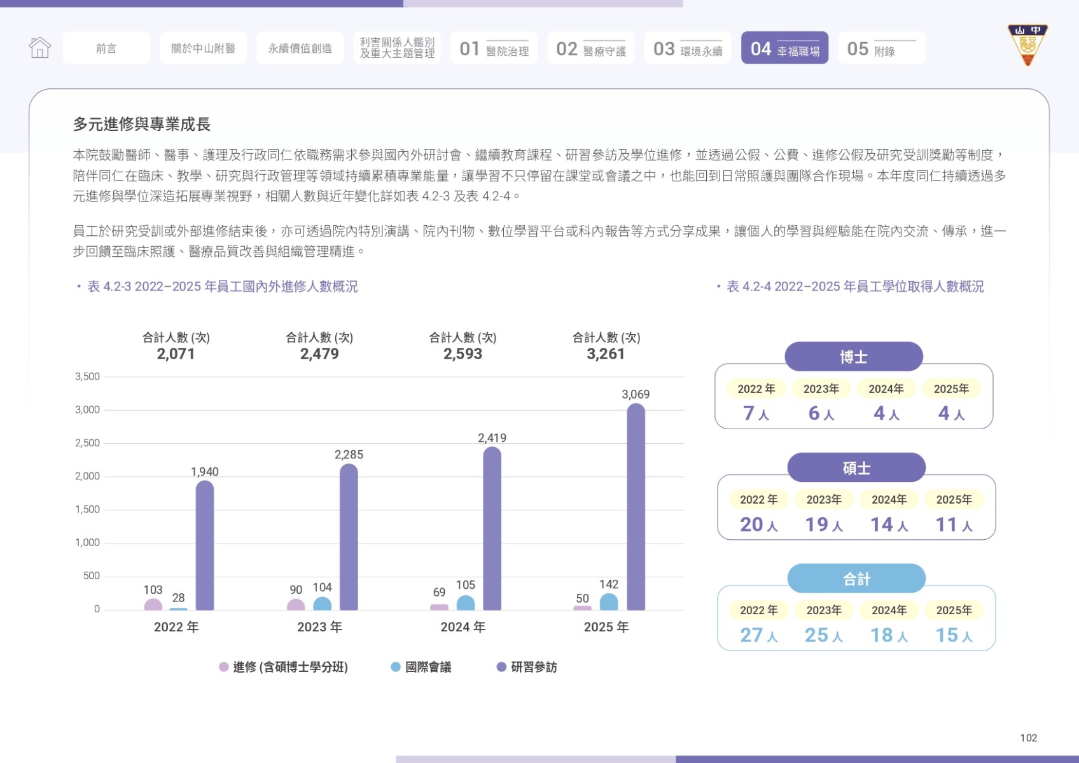Switch to 02 醫療守護 chapter
The image size is (1079, 763).
tap(590, 48)
